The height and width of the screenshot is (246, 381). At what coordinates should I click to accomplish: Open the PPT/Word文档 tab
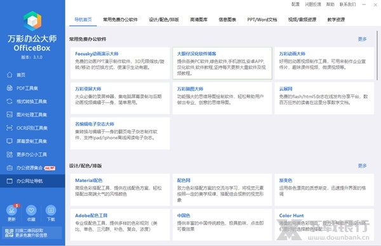[262, 20]
